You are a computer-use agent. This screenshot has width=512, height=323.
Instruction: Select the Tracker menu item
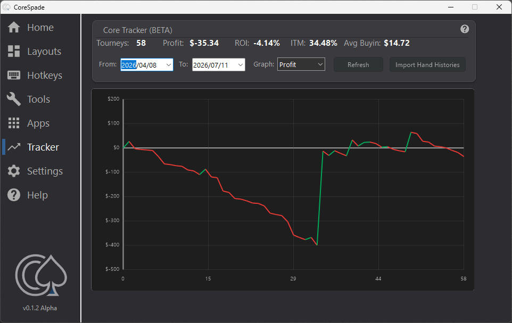point(43,147)
